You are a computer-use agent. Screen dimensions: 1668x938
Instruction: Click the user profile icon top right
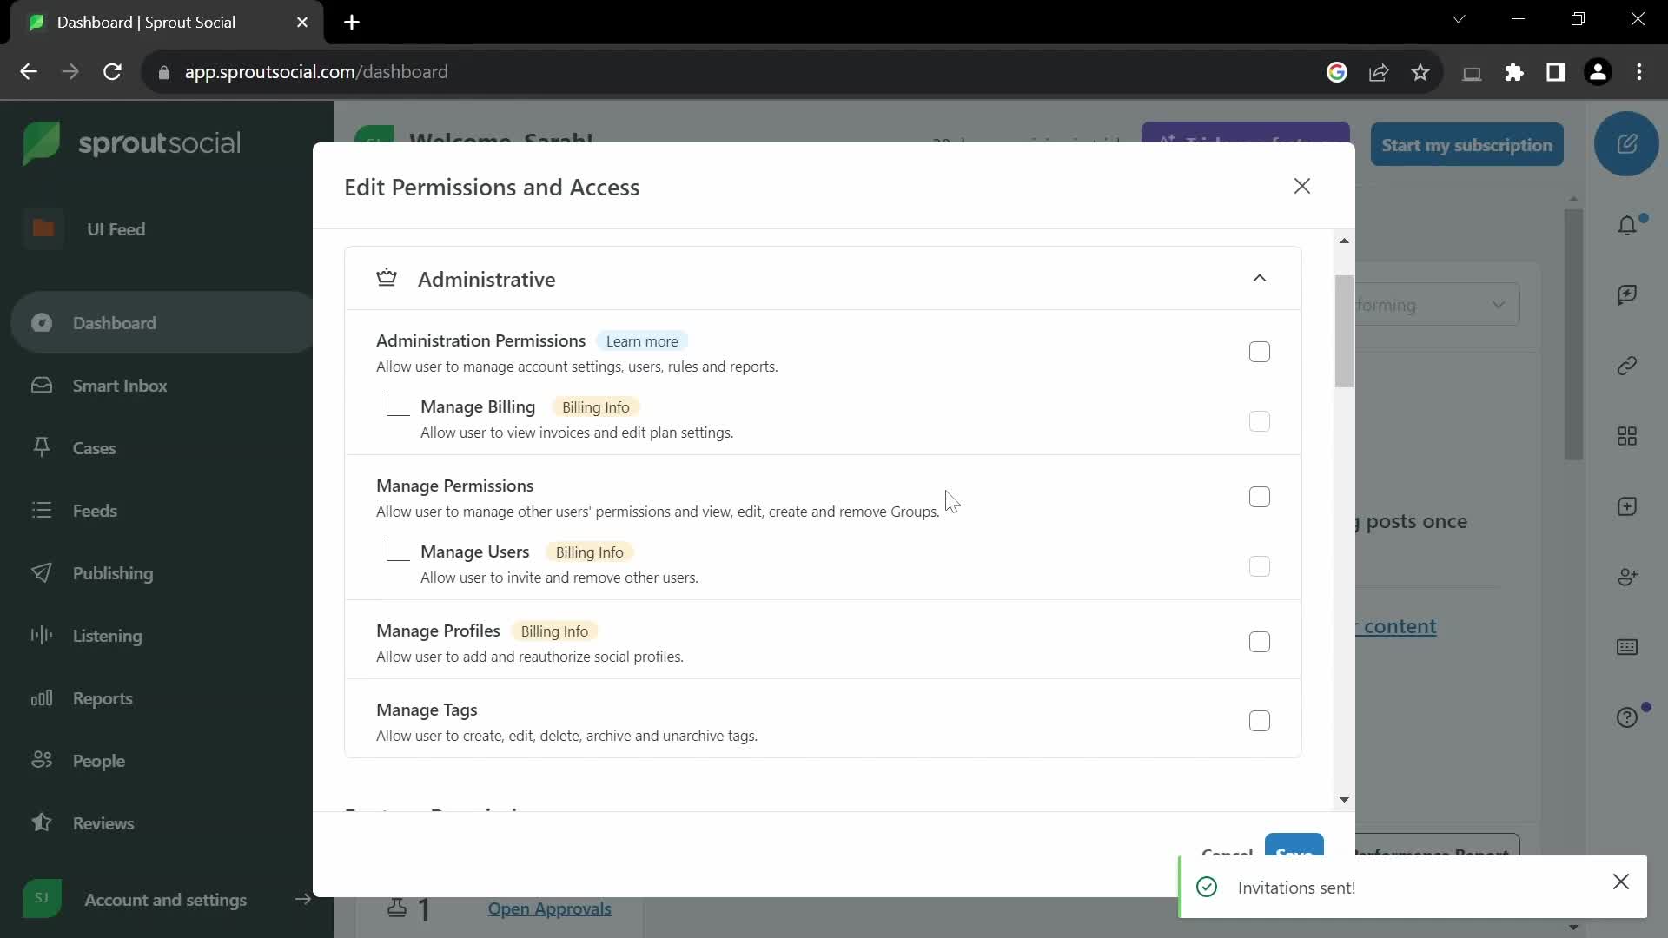coord(1598,71)
